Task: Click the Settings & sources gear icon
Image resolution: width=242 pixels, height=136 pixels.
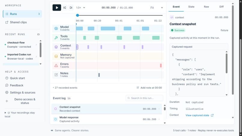Action: [x=7, y=92]
